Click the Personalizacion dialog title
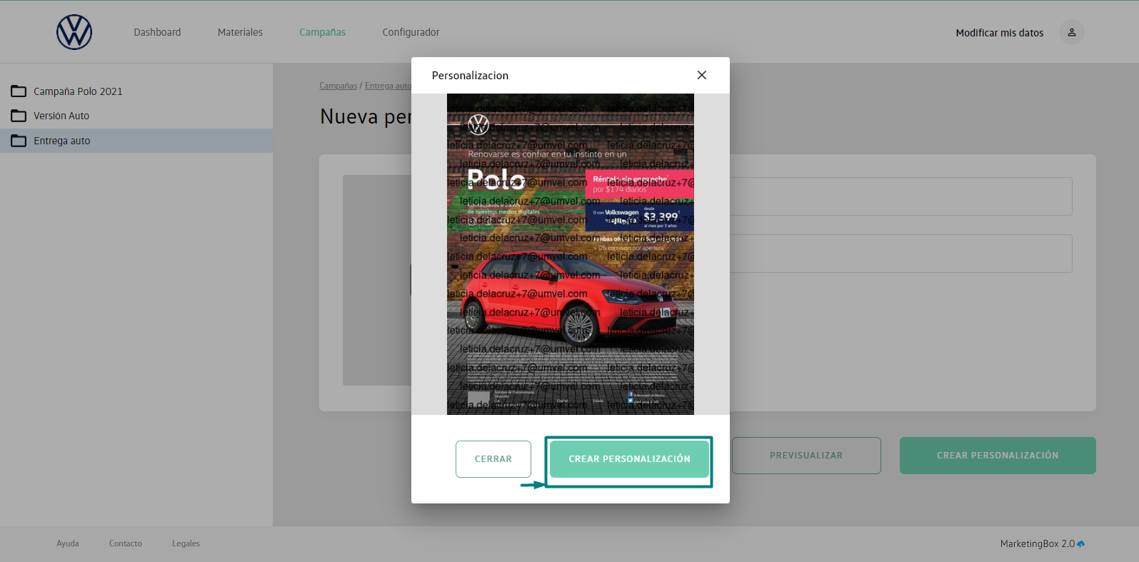This screenshot has width=1139, height=562. [470, 76]
